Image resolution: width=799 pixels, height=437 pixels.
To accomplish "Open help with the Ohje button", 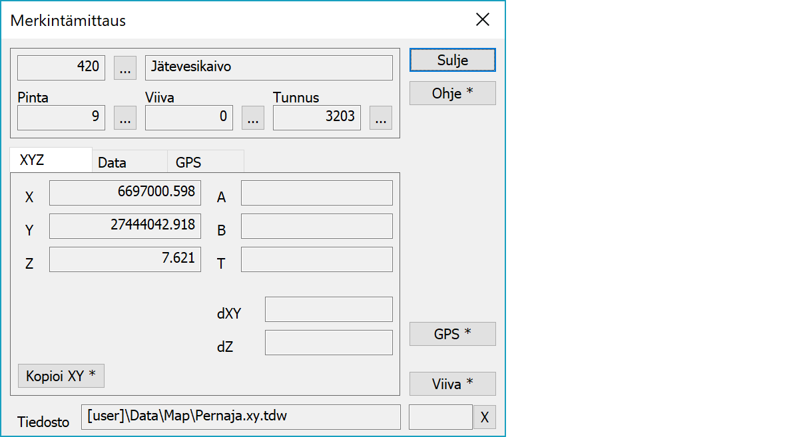I will [x=452, y=93].
